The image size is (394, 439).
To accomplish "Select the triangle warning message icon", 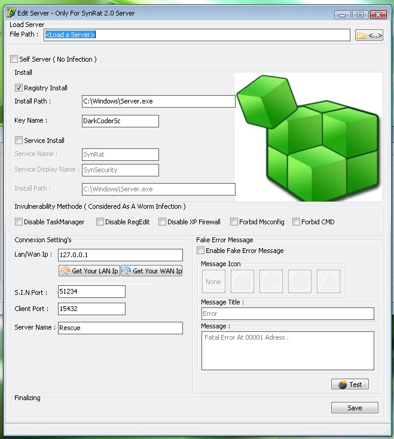I will pos(328,281).
